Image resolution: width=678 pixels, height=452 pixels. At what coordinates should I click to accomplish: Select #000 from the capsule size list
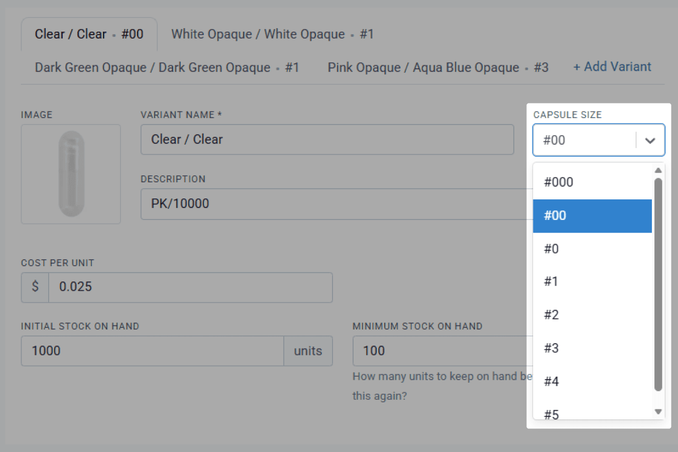tap(592, 182)
